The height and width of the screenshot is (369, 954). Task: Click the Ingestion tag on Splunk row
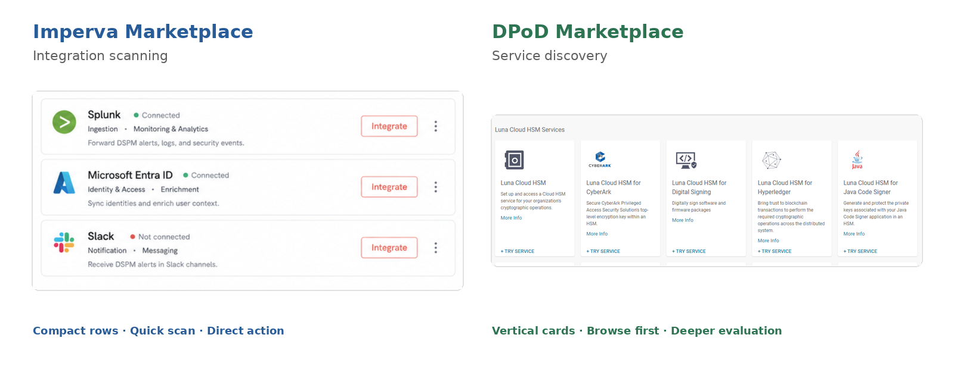tap(103, 129)
